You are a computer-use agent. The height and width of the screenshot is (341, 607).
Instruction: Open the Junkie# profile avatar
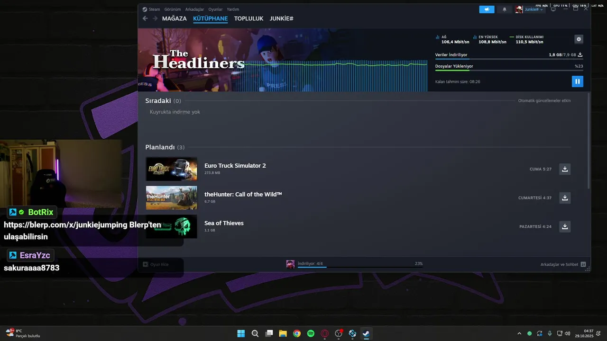[x=519, y=9]
